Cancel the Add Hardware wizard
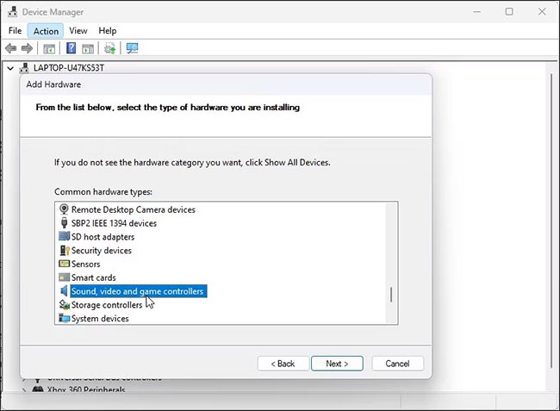 coord(397,364)
